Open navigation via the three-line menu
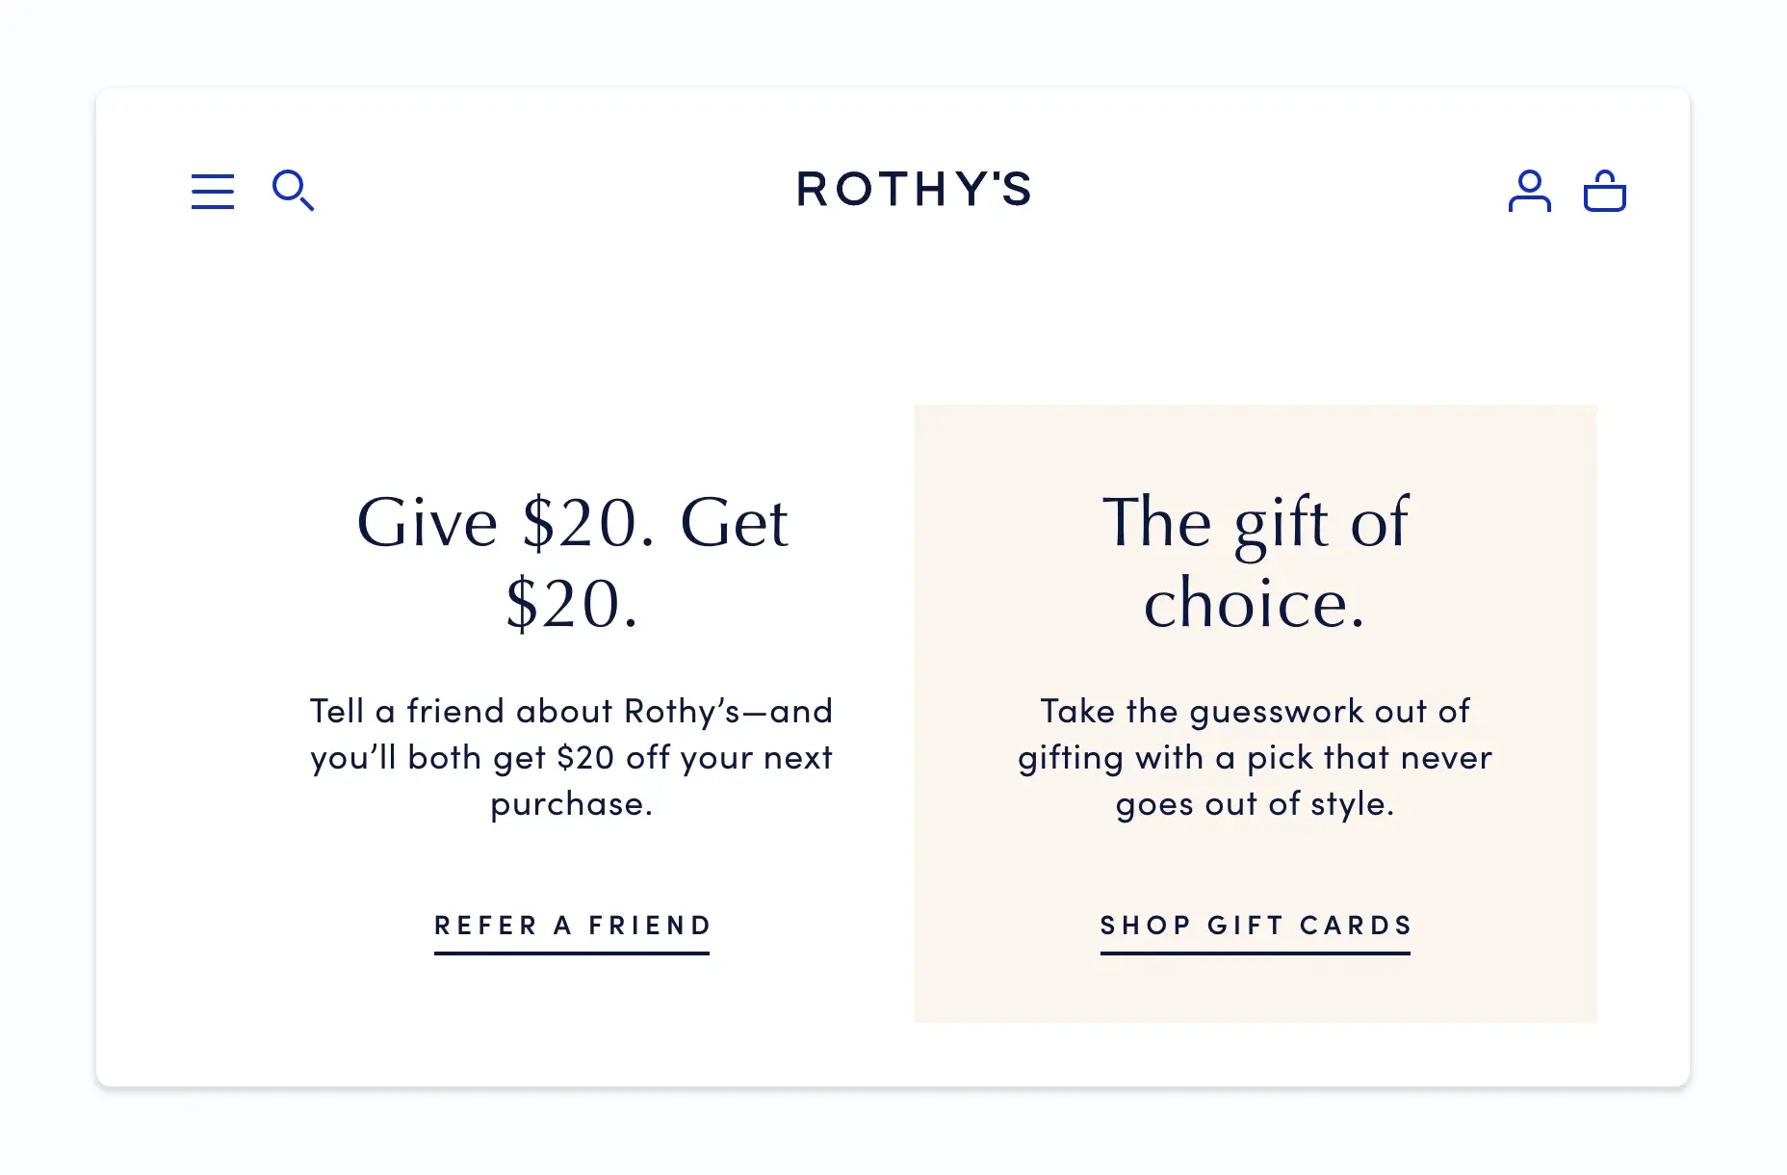Image resolution: width=1787 pixels, height=1175 pixels. pyautogui.click(x=212, y=192)
